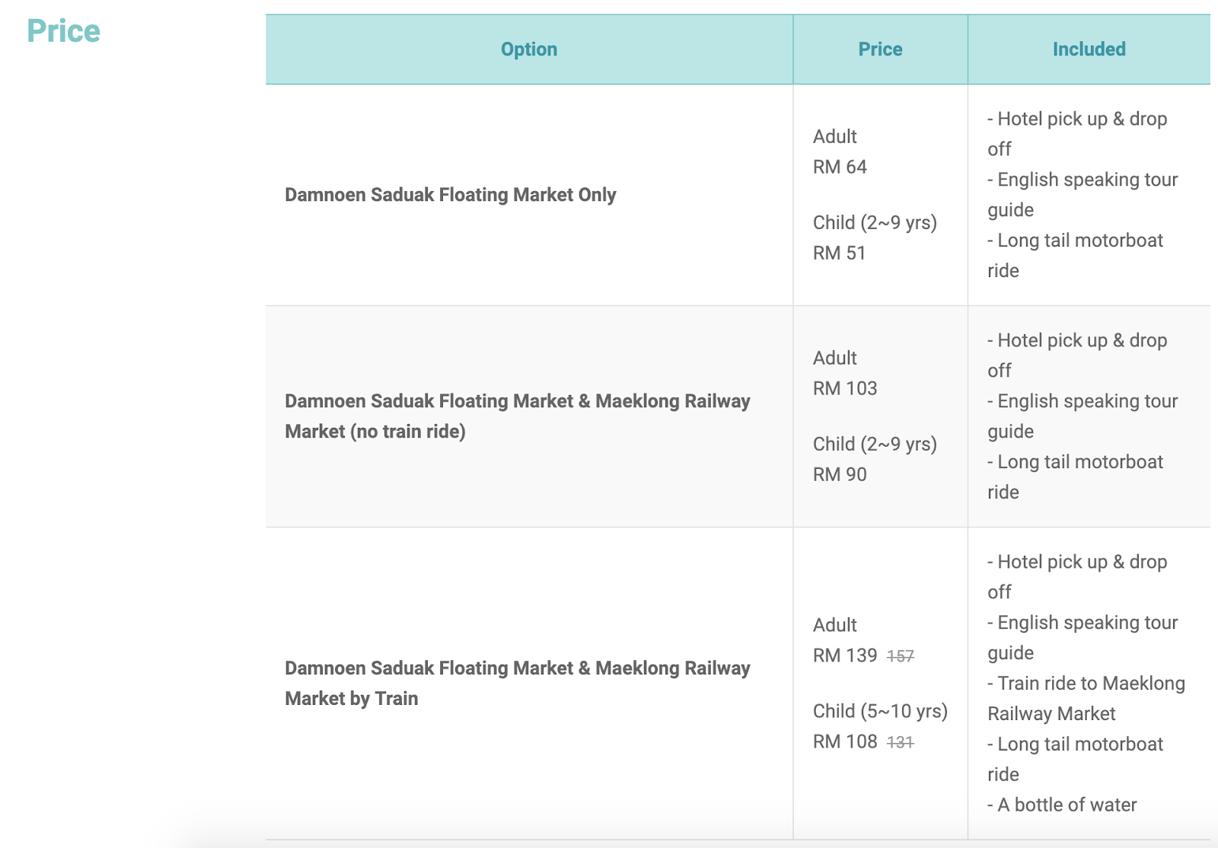The image size is (1218, 848).
Task: Click the teal Price section heading
Action: tap(63, 31)
